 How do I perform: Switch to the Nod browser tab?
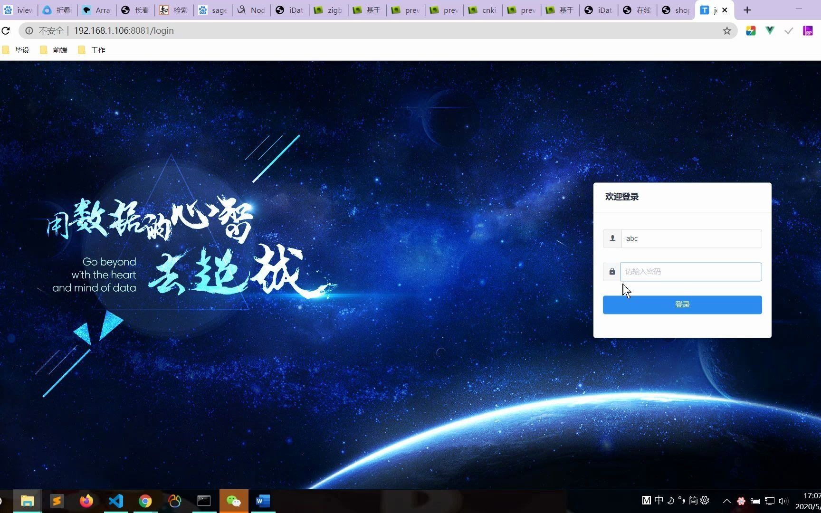pyautogui.click(x=251, y=10)
